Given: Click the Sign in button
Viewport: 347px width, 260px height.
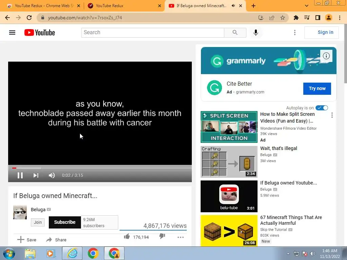Looking at the screenshot, I should click(322, 32).
